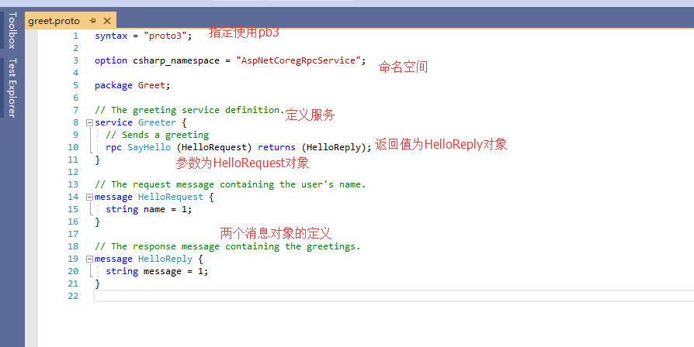Open the Toolbox side panel
This screenshot has height=347, width=694.
[12, 30]
